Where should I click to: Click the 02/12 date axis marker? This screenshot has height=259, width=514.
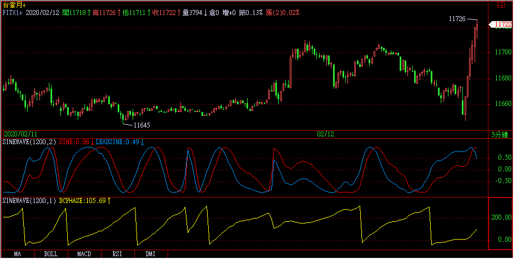(x=325, y=134)
